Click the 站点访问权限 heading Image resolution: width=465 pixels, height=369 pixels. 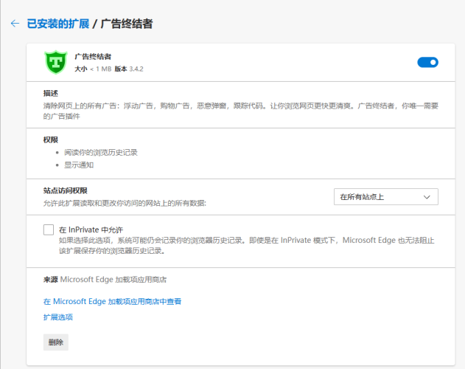(x=66, y=190)
